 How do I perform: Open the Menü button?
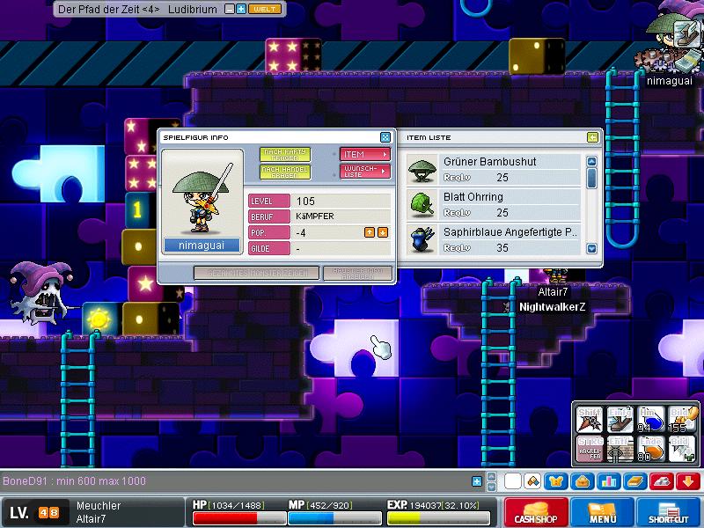603,512
